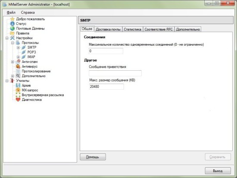Image resolution: width=237 pixels, height=178 pixels.
Task: Click the Помощь button
Action: click(93, 157)
